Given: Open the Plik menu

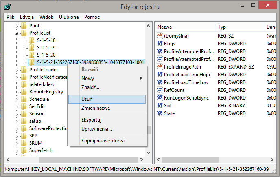Looking at the screenshot, I should pos(10,17).
